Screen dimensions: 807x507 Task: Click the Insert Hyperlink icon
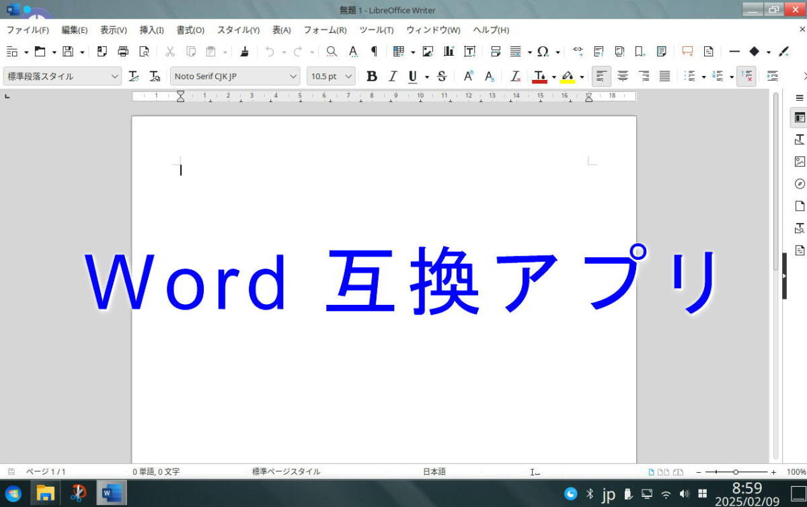(578, 51)
